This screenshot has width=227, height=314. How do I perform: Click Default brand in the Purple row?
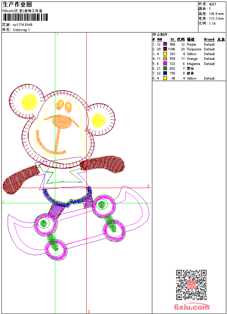click(209, 44)
